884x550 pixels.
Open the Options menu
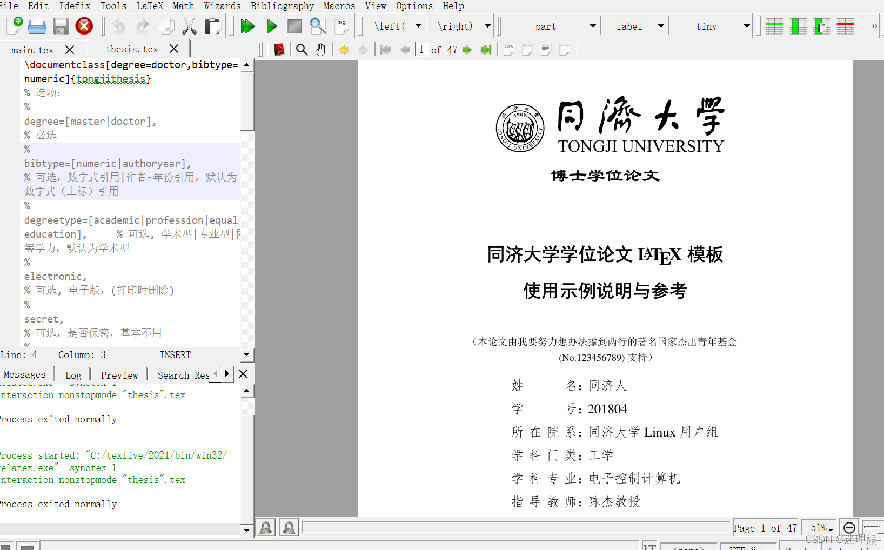414,6
